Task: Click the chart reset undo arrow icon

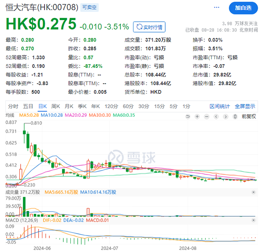Action: point(188,116)
